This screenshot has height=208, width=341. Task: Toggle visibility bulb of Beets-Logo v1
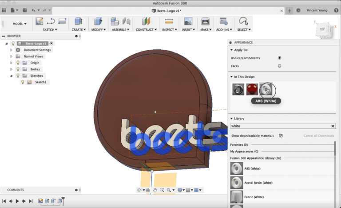(x=13, y=44)
